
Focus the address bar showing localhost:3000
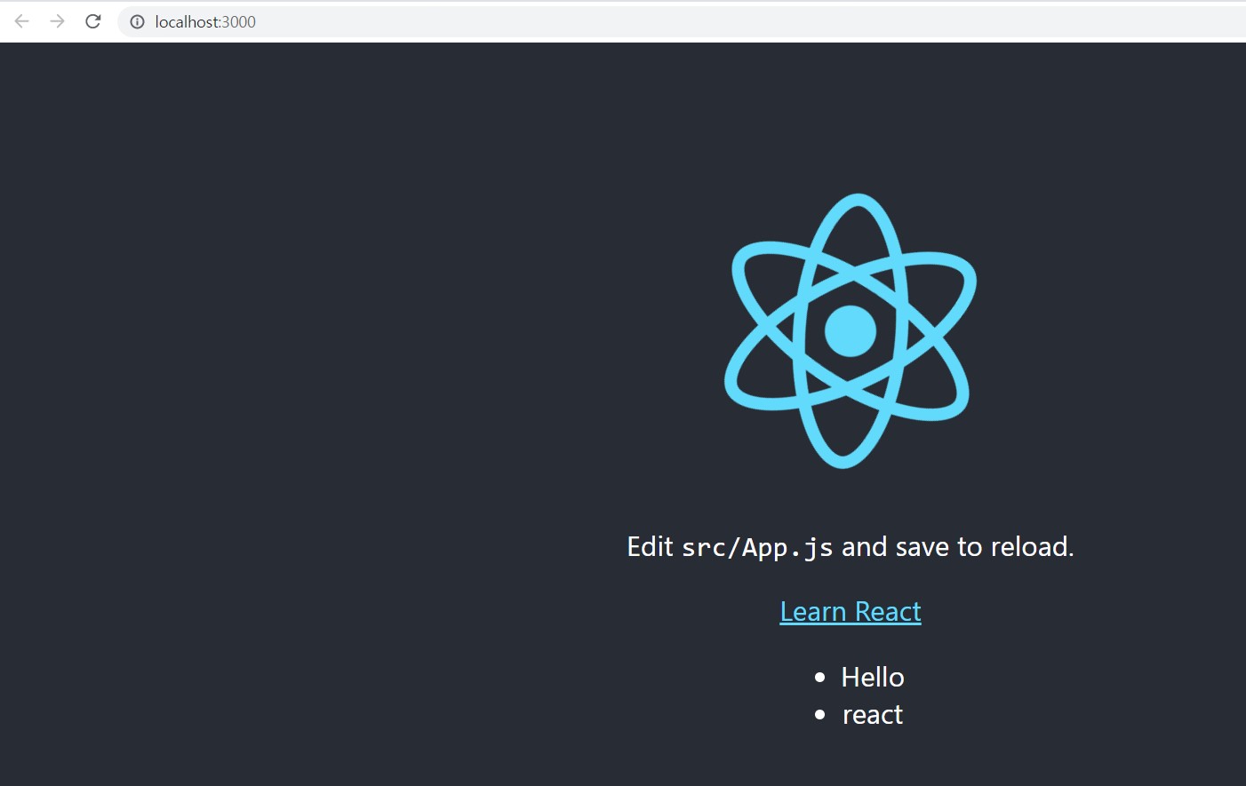point(682,22)
